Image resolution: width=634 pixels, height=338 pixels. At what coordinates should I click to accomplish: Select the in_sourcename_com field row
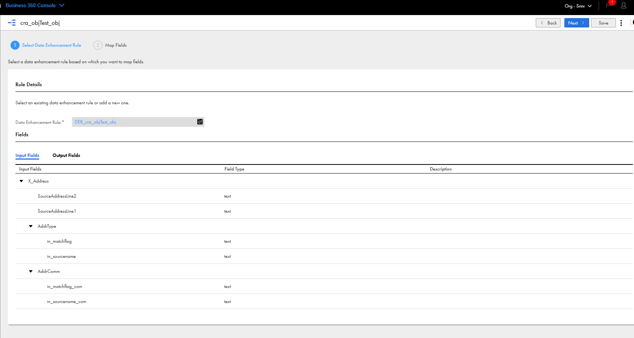[324, 301]
